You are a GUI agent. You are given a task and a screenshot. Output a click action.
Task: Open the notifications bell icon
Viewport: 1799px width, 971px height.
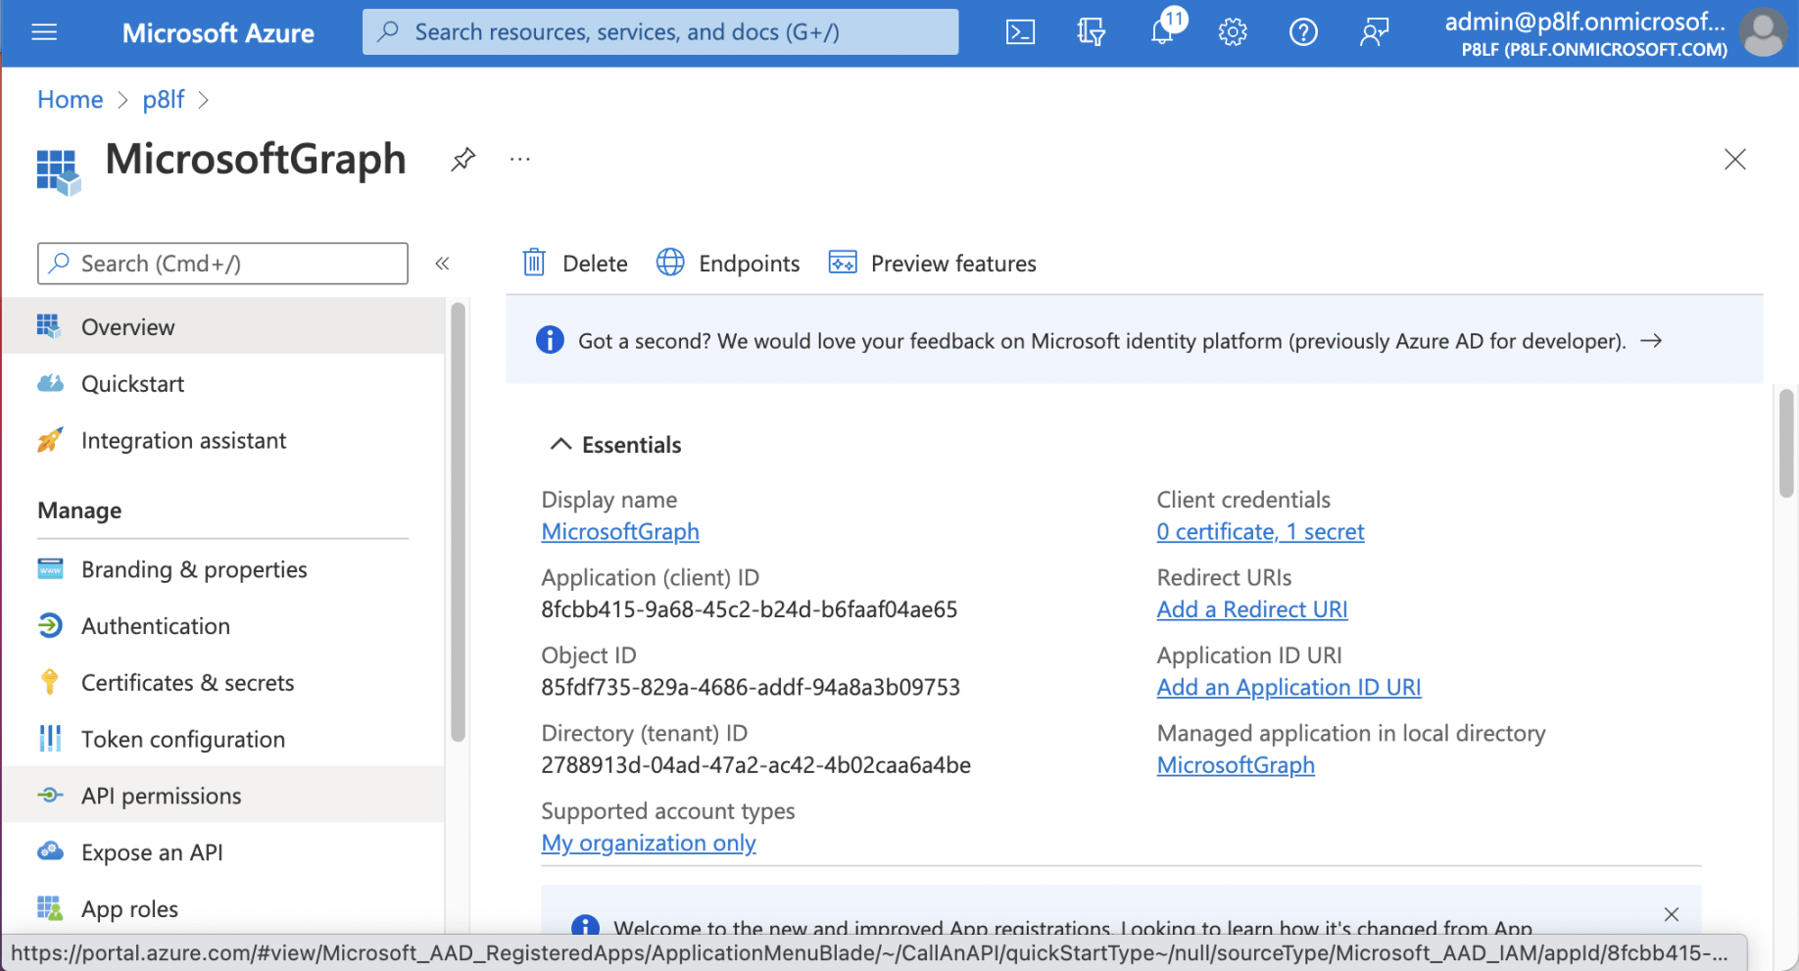pyautogui.click(x=1162, y=32)
